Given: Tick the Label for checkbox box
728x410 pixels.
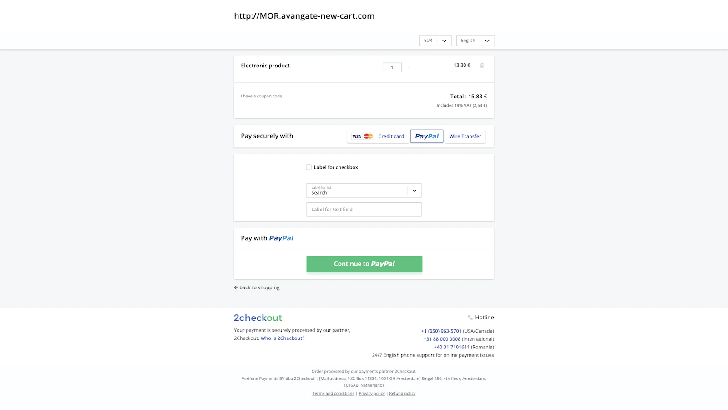Looking at the screenshot, I should point(308,167).
